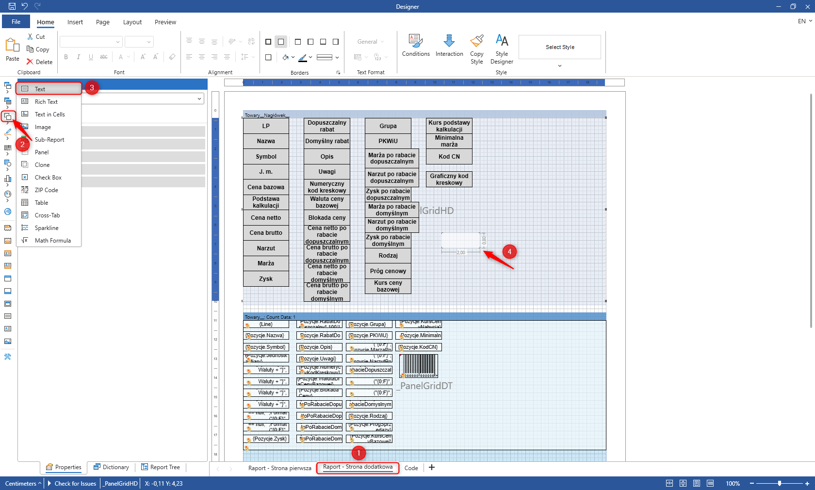Open the Dictionary panel
815x490 pixels.
click(112, 467)
